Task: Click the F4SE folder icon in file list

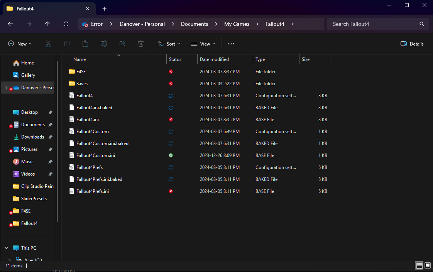Action: (x=72, y=71)
